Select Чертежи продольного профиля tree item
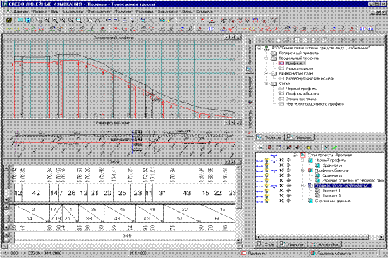 (315, 104)
